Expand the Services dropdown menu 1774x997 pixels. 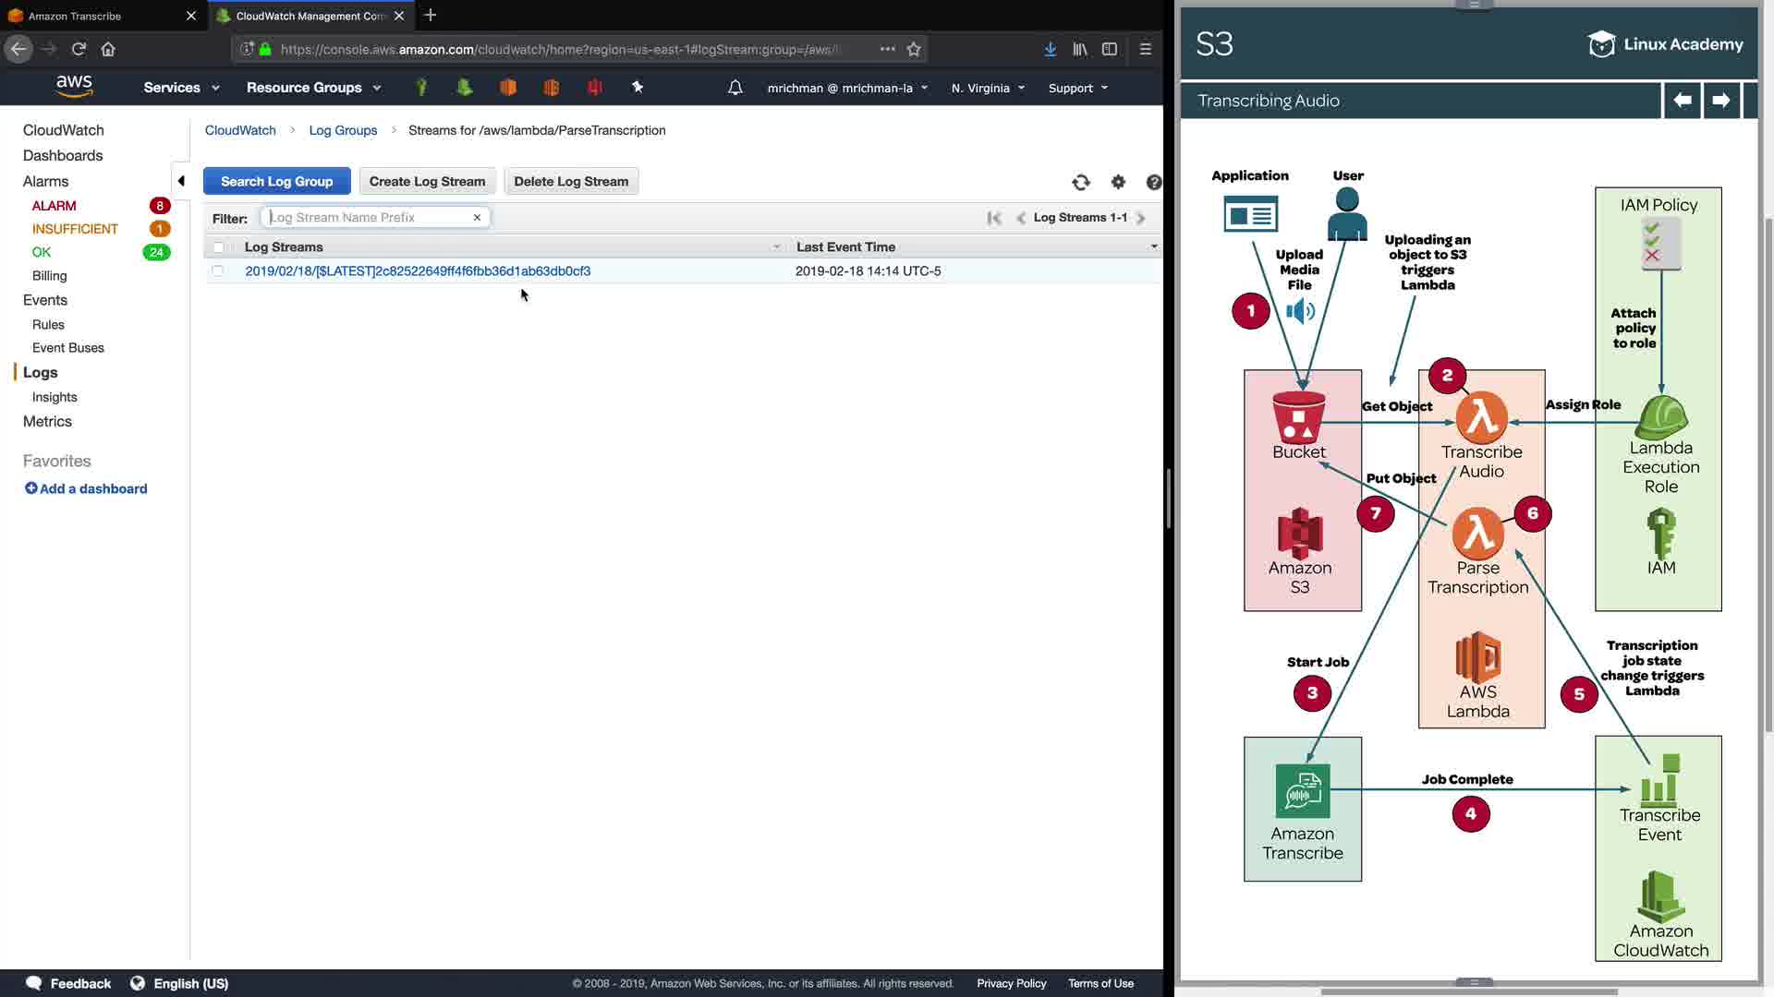coord(181,88)
